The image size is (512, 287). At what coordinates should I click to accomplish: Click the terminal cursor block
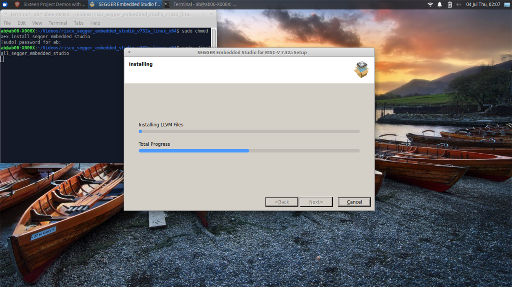click(2, 59)
